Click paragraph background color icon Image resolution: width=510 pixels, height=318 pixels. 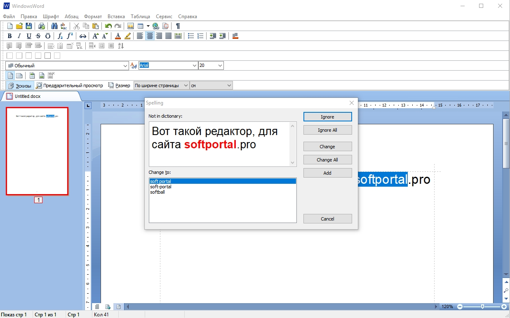point(235,36)
